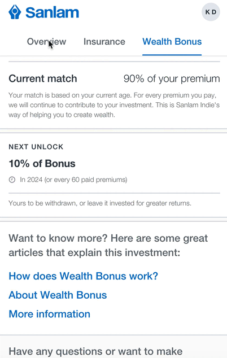Open the More information link
227x358 pixels.
(x=50, y=314)
